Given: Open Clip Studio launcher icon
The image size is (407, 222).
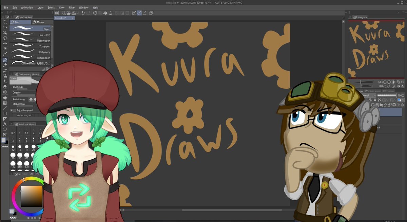Looking at the screenshot, I should (57, 13).
